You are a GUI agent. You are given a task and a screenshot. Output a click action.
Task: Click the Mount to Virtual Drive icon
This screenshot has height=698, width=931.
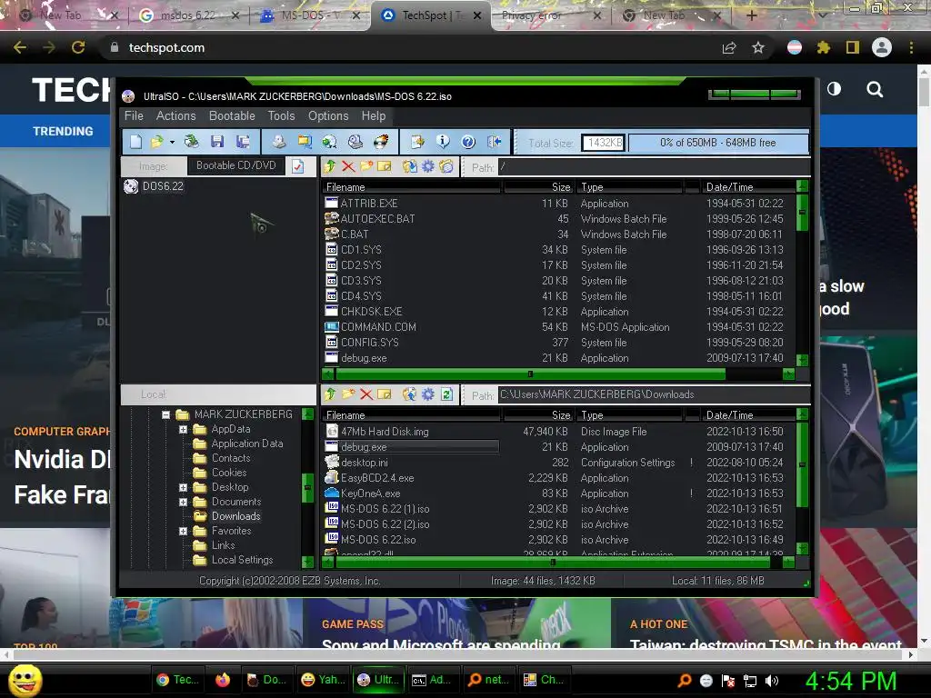(355, 142)
